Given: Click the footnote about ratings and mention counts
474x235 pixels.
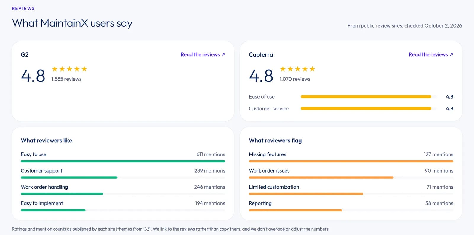Looking at the screenshot, I should click(x=171, y=229).
